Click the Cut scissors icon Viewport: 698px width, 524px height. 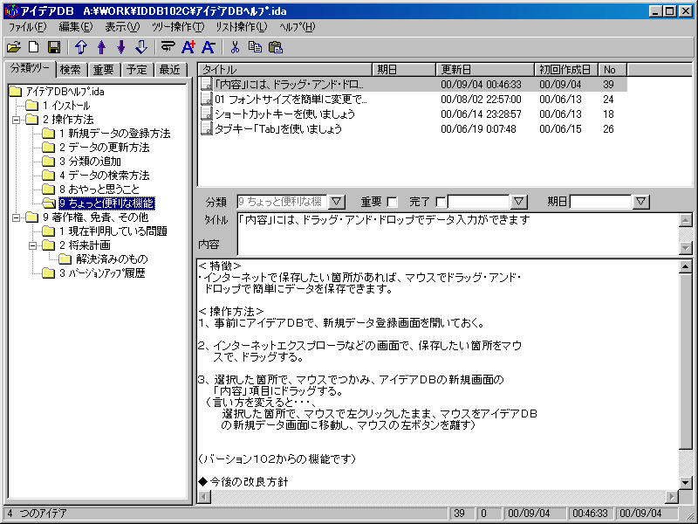click(235, 47)
